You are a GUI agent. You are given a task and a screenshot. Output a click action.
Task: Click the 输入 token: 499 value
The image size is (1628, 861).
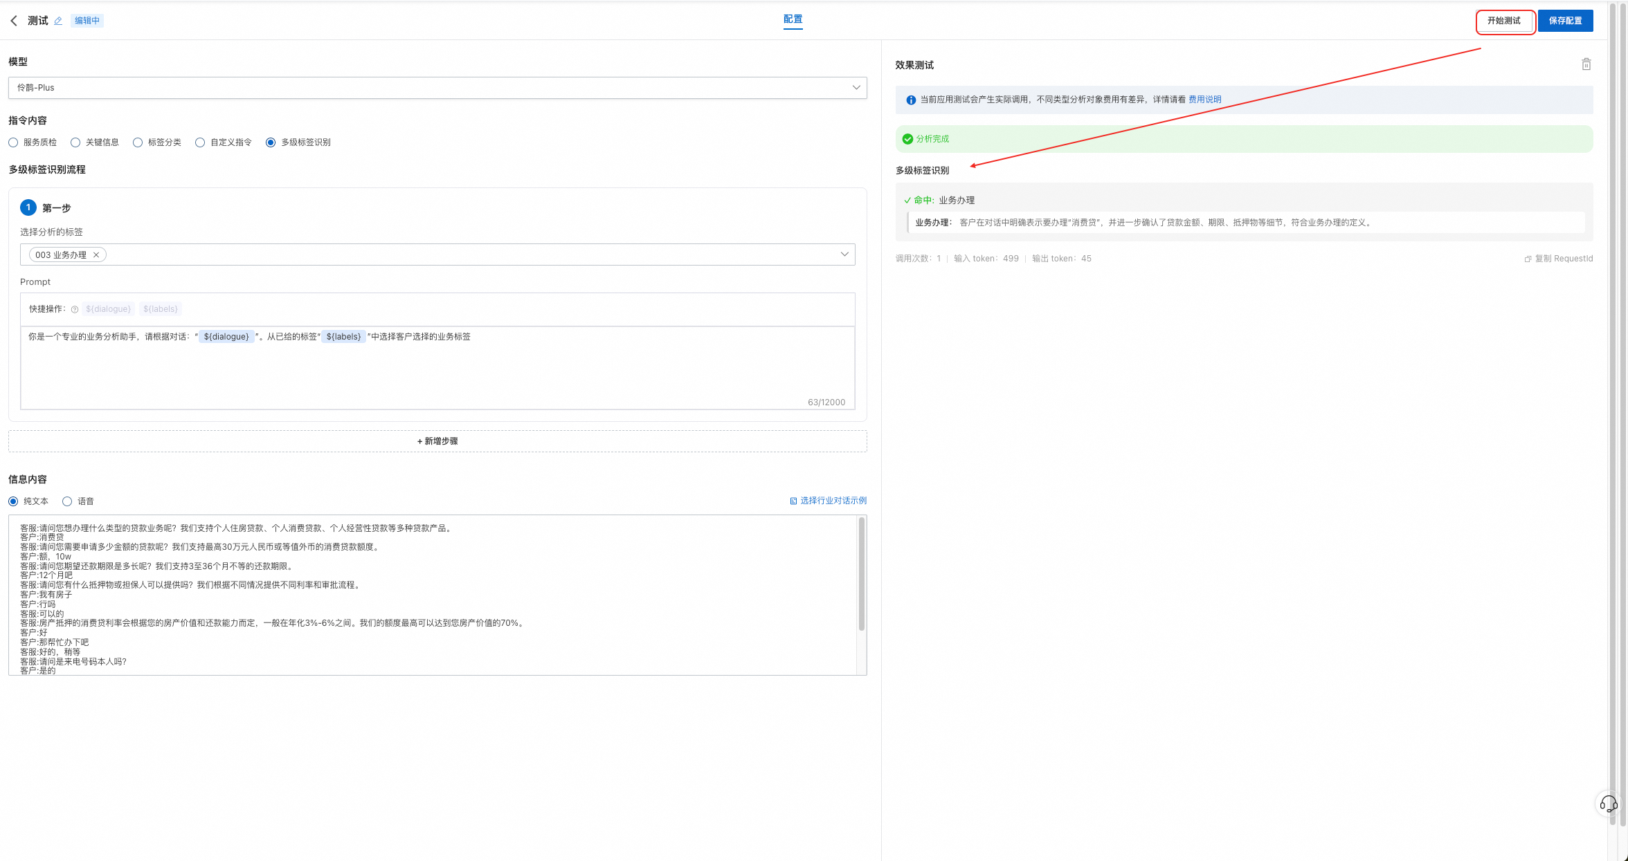tap(986, 259)
